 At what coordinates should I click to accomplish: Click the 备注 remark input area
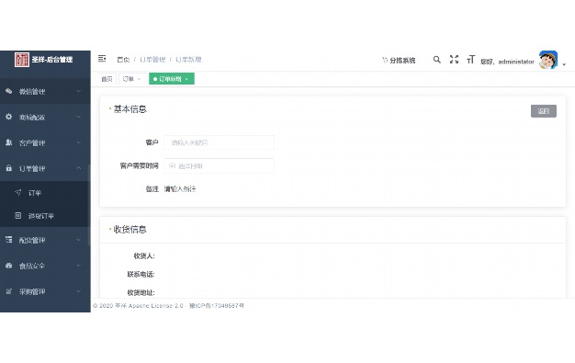click(180, 189)
